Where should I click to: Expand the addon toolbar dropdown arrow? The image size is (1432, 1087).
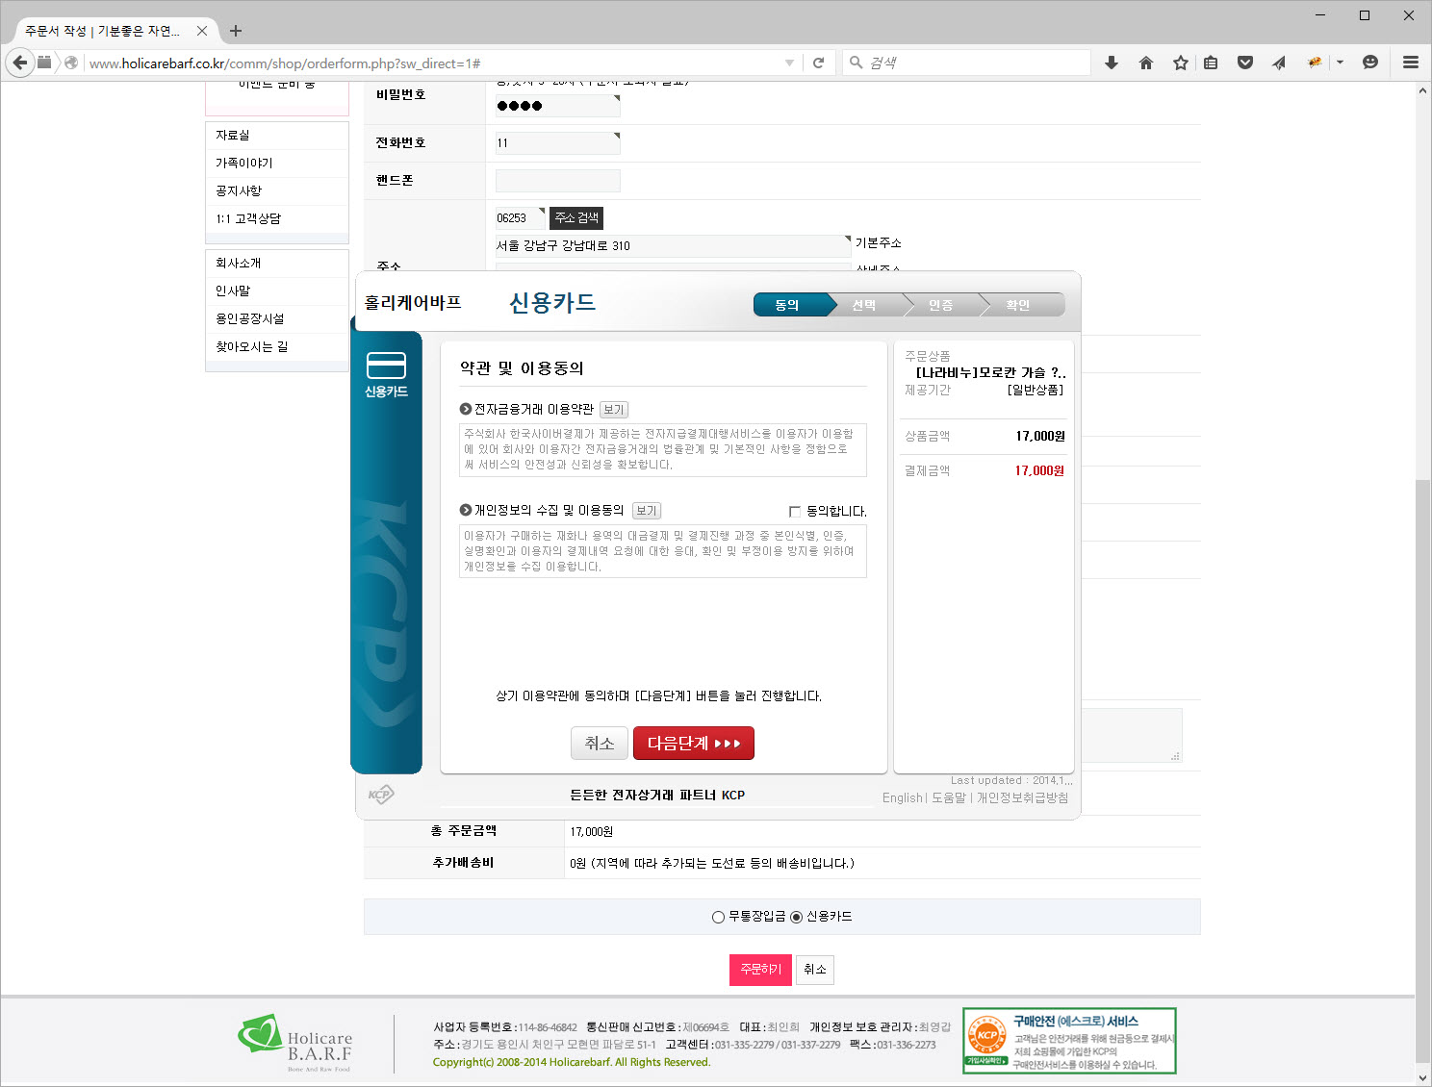[x=1340, y=63]
